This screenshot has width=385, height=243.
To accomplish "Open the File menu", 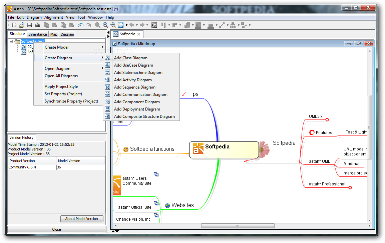I will (x=11, y=17).
